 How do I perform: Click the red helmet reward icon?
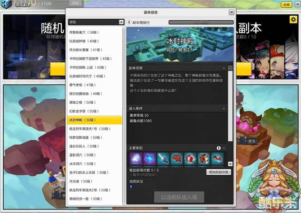pyautogui.click(x=176, y=159)
